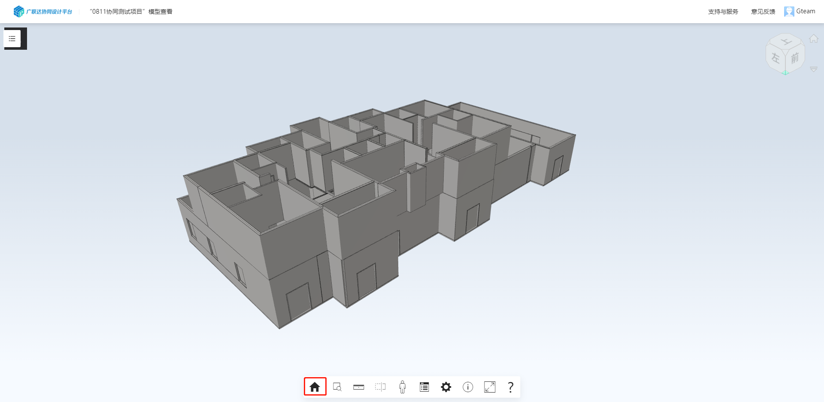Click the 广联达协同设计平台 logo
Screen dimensions: 824x402
point(43,12)
